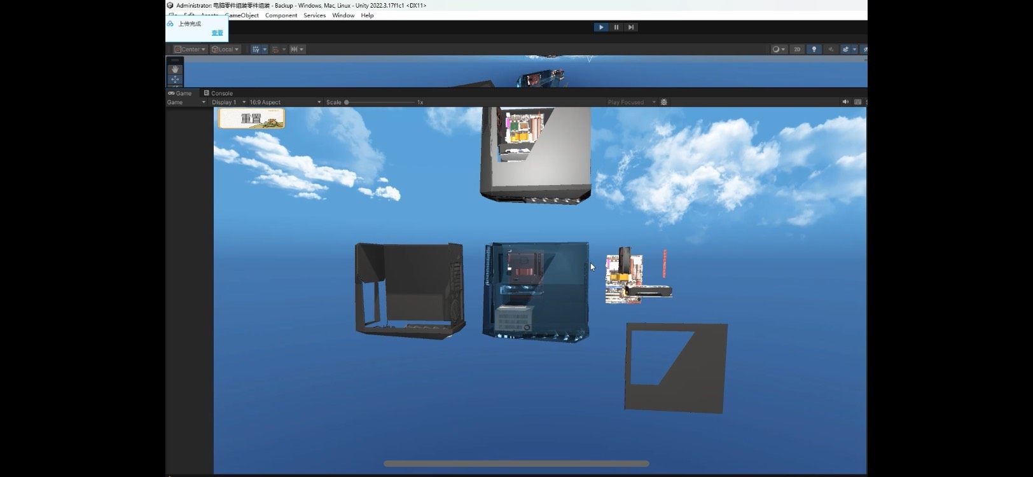The image size is (1033, 477).
Task: Toggle scene lighting bulb icon
Action: 814,50
